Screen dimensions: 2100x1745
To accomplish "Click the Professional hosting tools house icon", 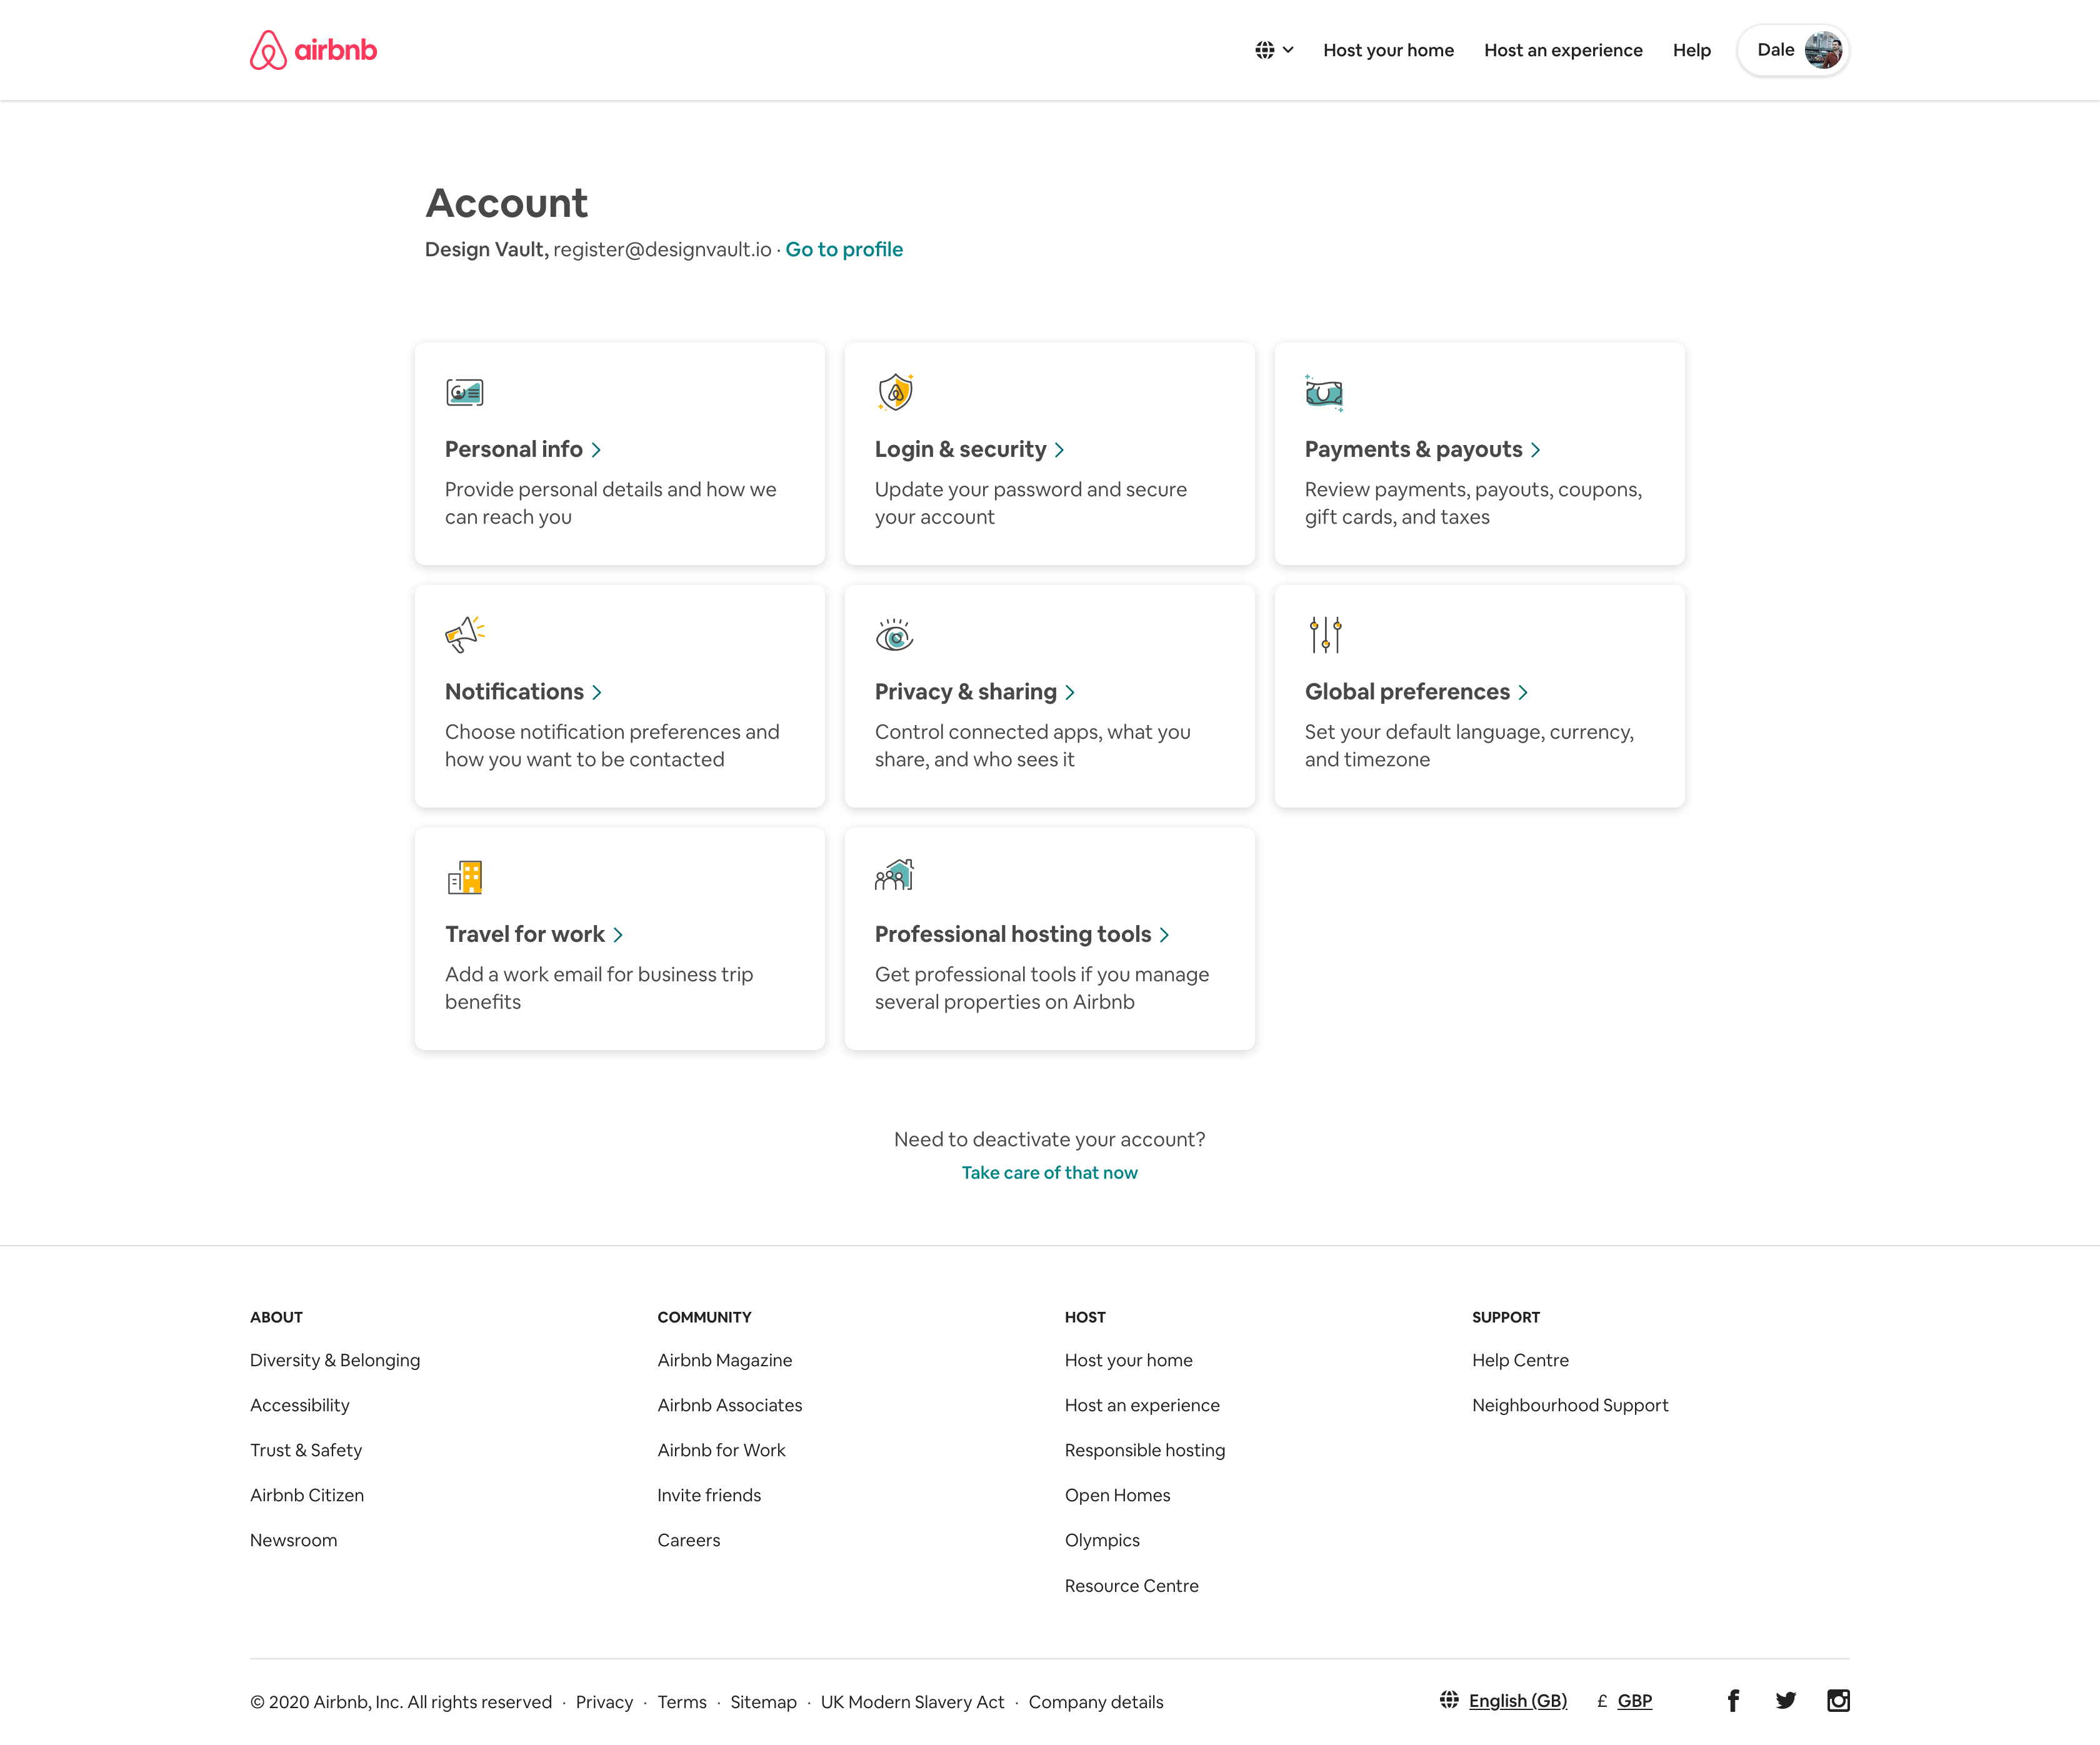I will click(x=894, y=876).
